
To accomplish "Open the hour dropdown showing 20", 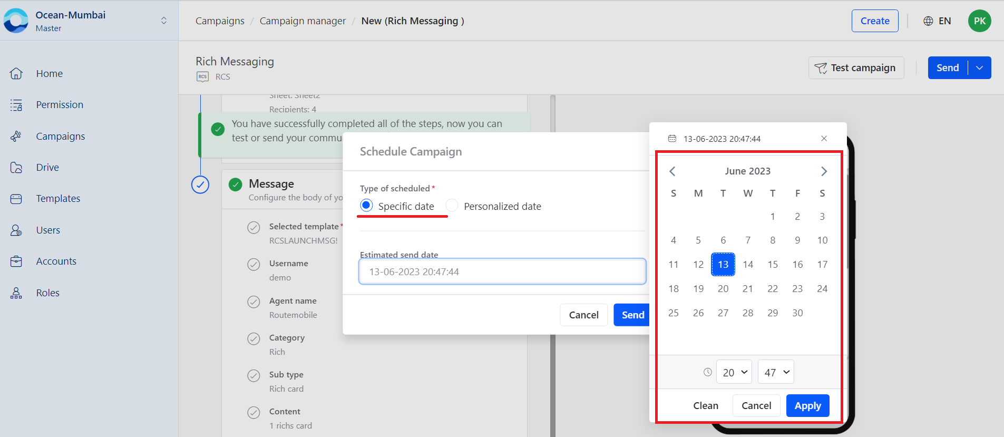I will pyautogui.click(x=734, y=372).
